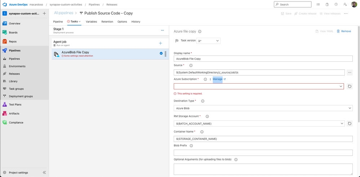
Task: Click the Display name input field
Action: 263,58
